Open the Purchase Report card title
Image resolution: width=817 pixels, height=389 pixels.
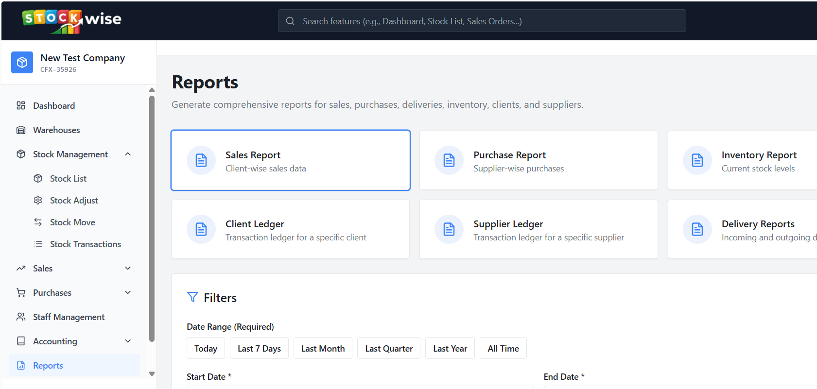(509, 155)
